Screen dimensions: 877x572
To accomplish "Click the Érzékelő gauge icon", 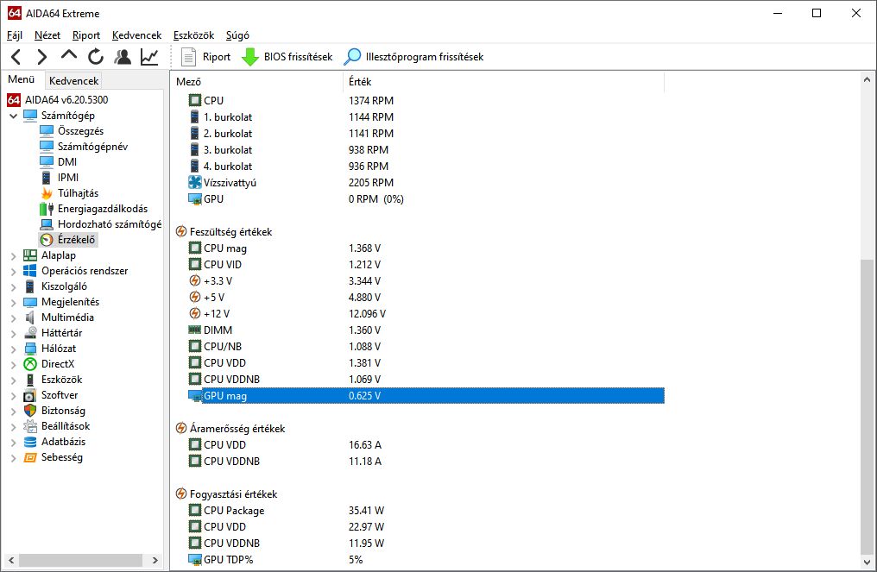I will point(47,240).
